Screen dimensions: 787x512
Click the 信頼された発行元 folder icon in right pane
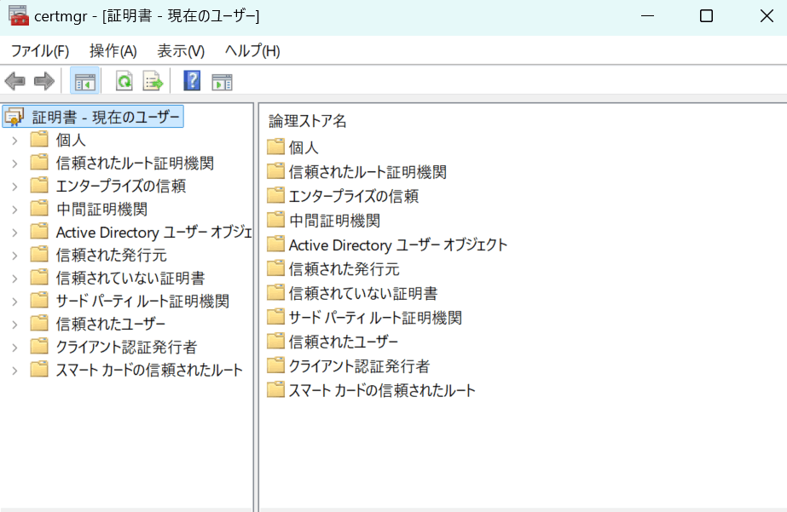(x=275, y=268)
